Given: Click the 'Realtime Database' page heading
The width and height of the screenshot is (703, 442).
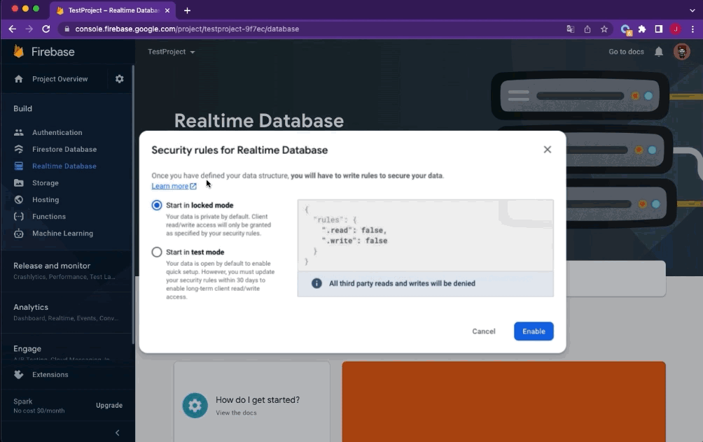Looking at the screenshot, I should (259, 121).
